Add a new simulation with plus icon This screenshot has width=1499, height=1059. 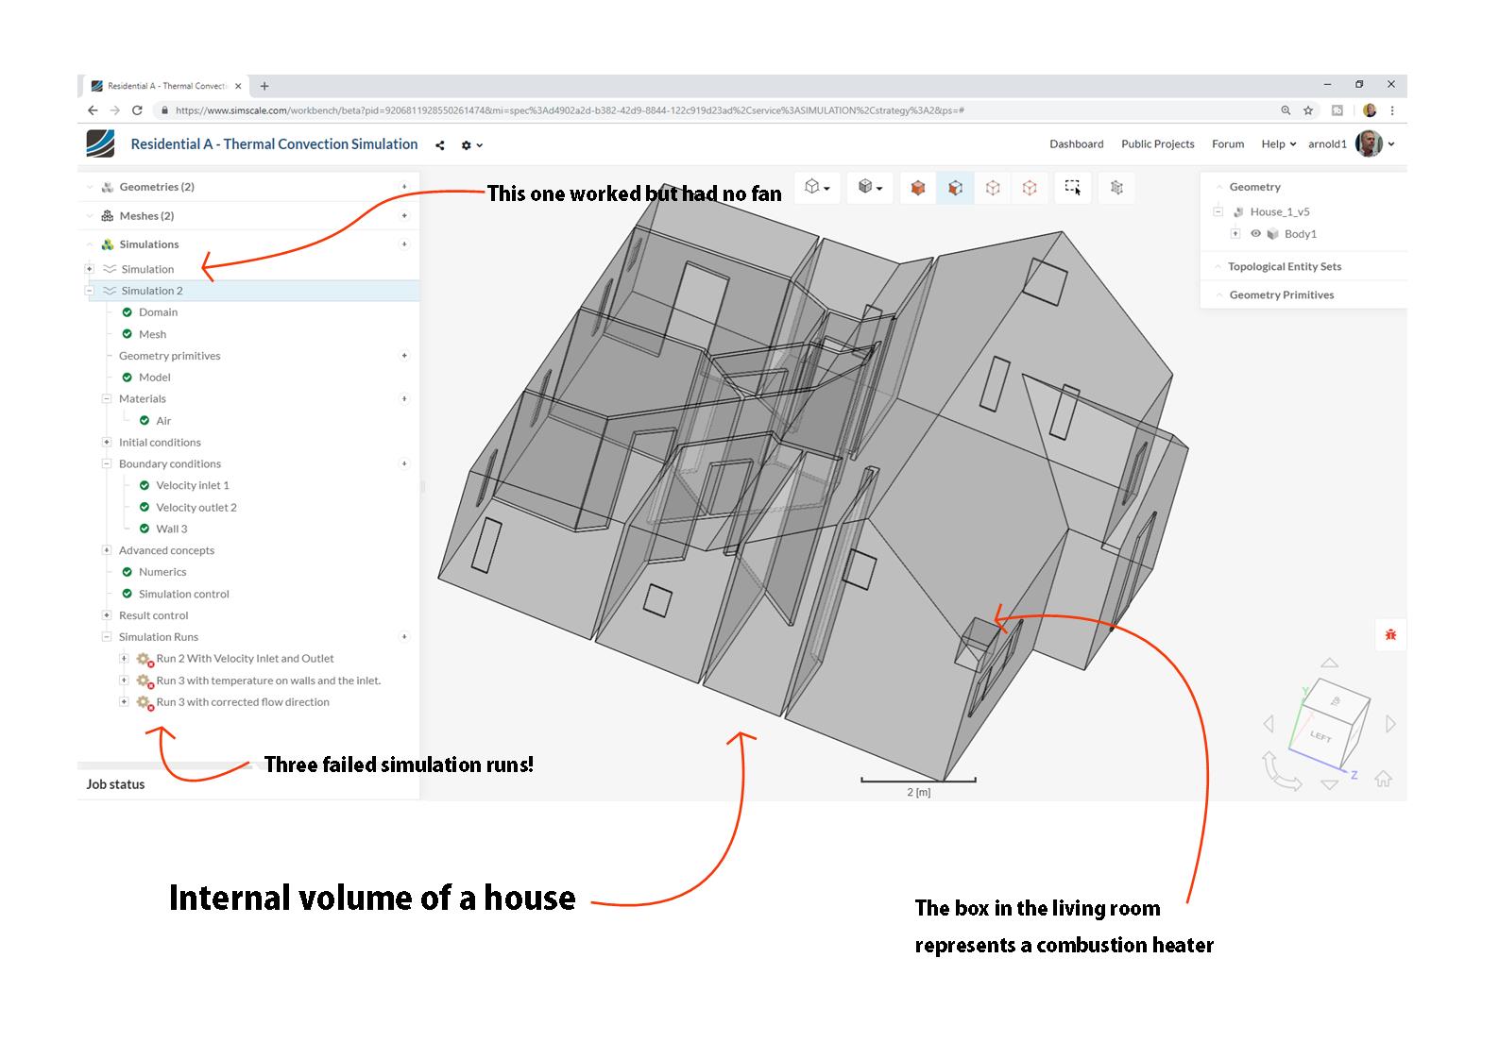tap(404, 244)
